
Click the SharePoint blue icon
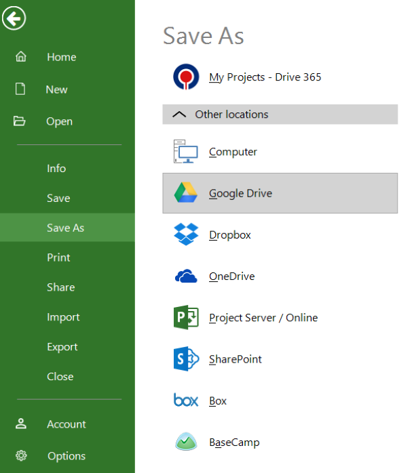click(x=186, y=359)
